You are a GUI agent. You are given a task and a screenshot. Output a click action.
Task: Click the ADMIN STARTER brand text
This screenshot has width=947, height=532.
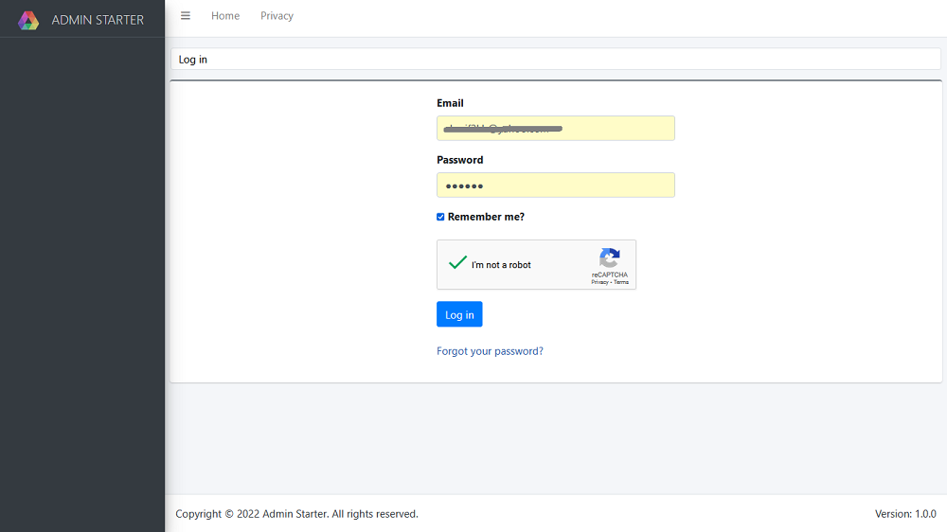(x=98, y=20)
